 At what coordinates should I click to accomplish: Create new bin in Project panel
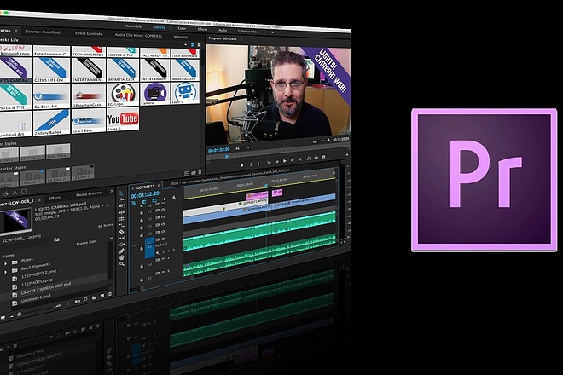coord(94,297)
